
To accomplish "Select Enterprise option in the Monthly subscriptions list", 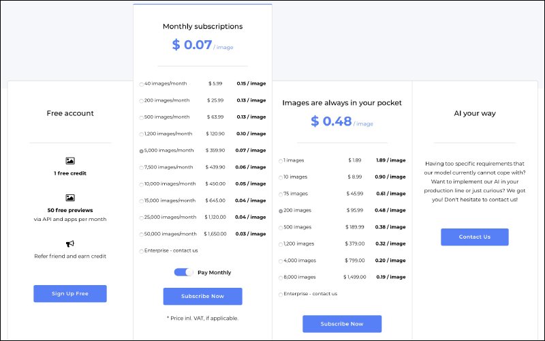I will point(142,251).
